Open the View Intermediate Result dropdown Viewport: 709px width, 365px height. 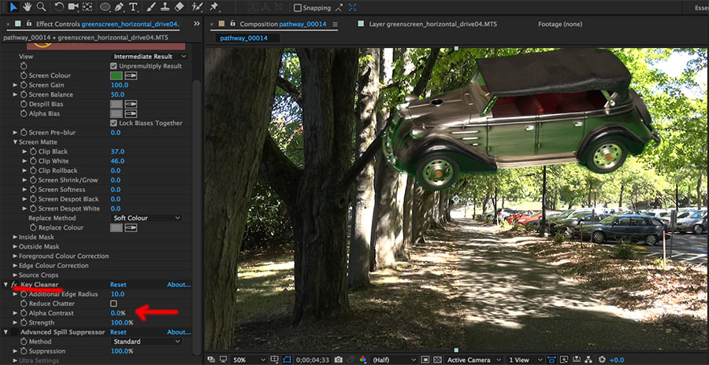click(150, 57)
